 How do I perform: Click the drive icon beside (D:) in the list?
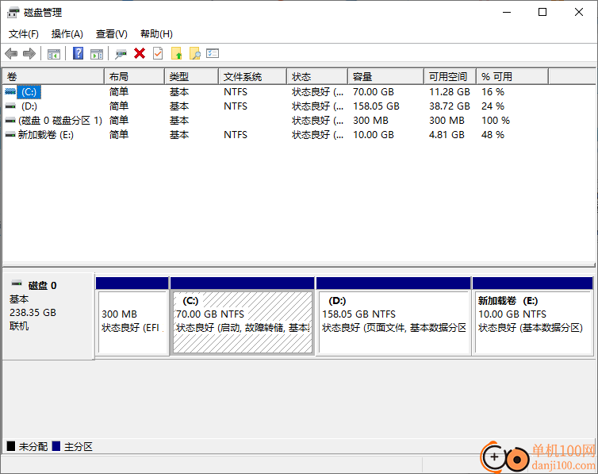pos(10,106)
